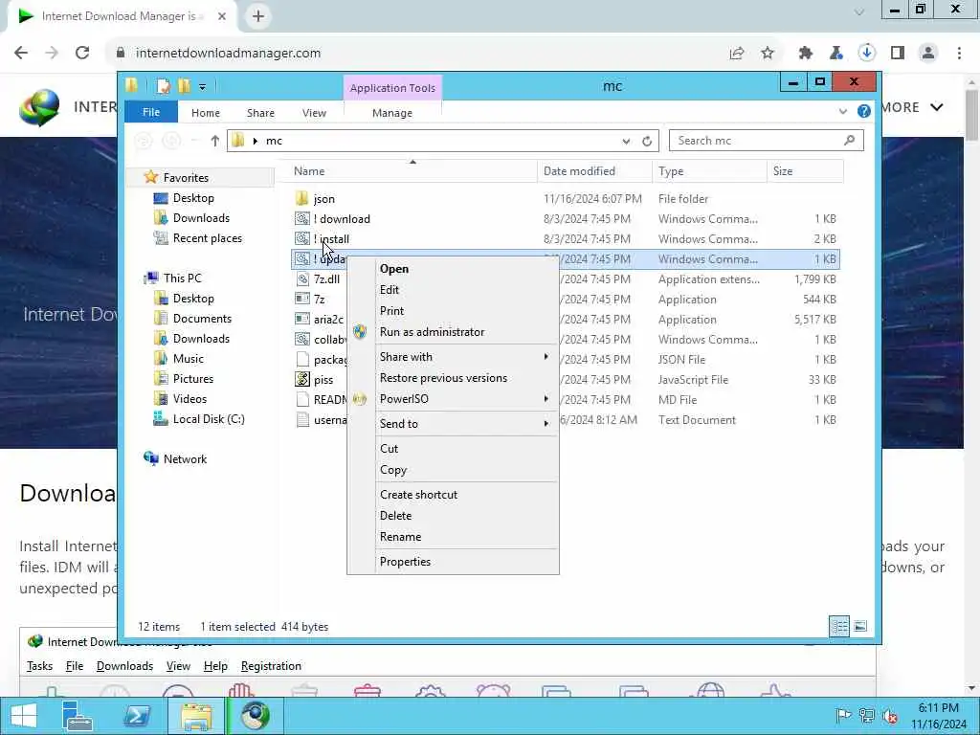
Task: Click the Chrome tab search chevron
Action: tap(858, 11)
